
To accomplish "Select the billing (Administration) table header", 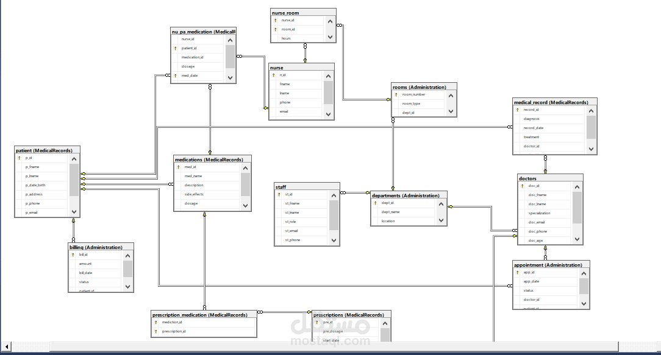I will [x=101, y=247].
